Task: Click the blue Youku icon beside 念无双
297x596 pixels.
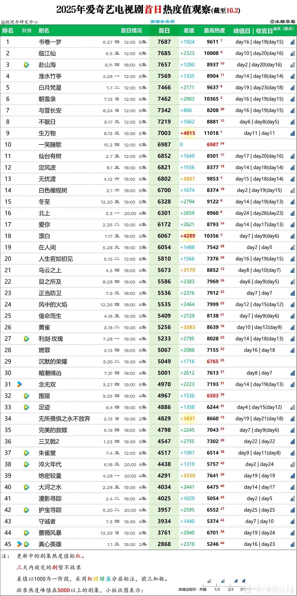Action: click(x=19, y=384)
